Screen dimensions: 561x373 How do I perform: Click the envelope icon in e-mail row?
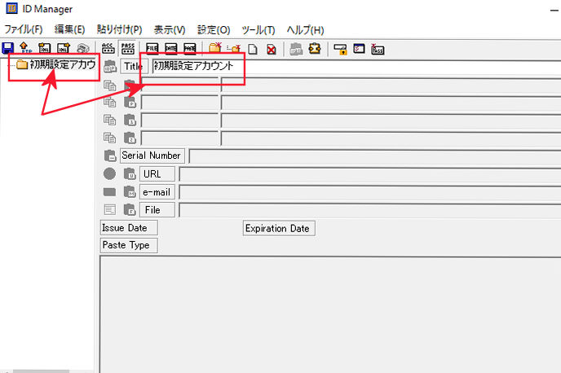[109, 192]
